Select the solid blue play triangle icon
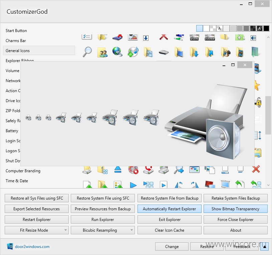 pos(133,185)
